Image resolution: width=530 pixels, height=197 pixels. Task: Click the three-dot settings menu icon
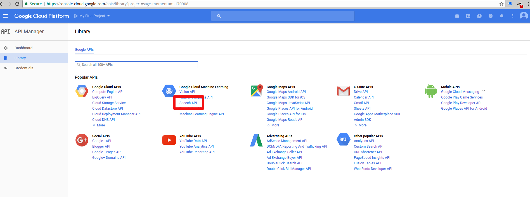(513, 16)
